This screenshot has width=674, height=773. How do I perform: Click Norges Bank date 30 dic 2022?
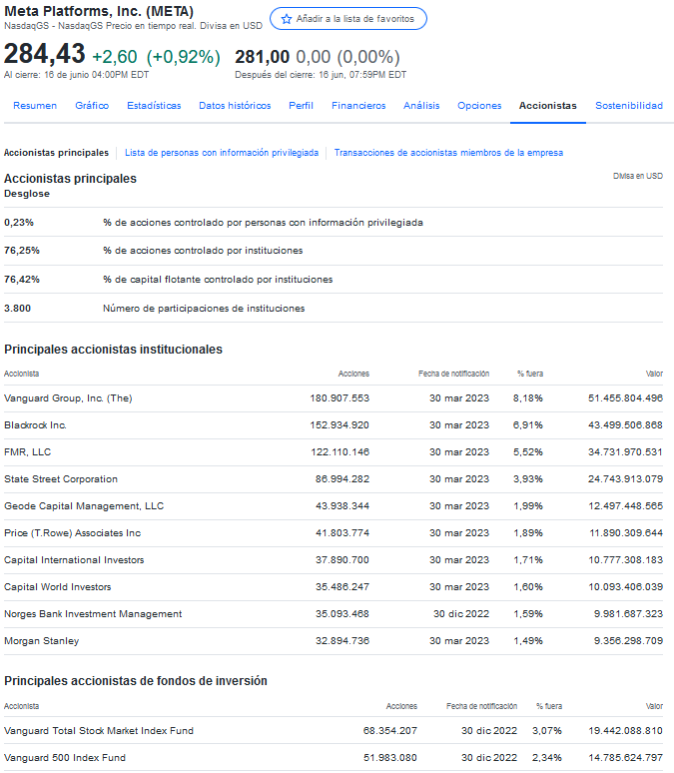click(461, 614)
